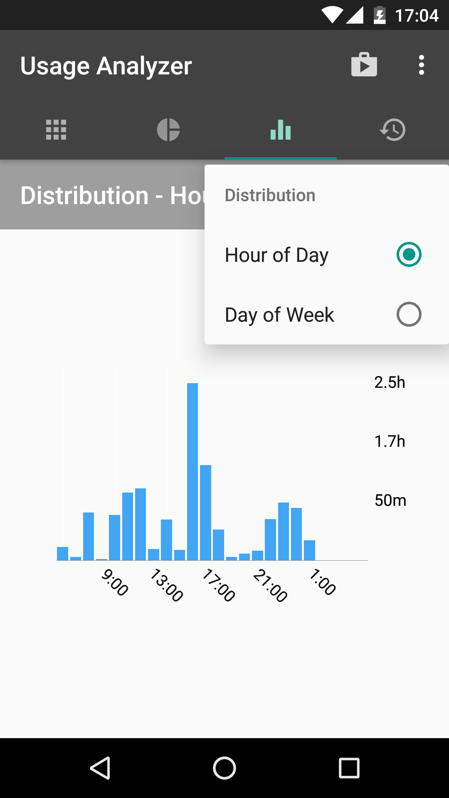Tap the tallest blue bar in chart
This screenshot has height=798, width=449.
pos(192,471)
